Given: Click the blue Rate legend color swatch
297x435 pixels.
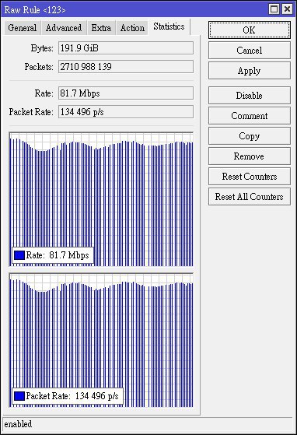Looking at the screenshot, I should click(19, 255).
